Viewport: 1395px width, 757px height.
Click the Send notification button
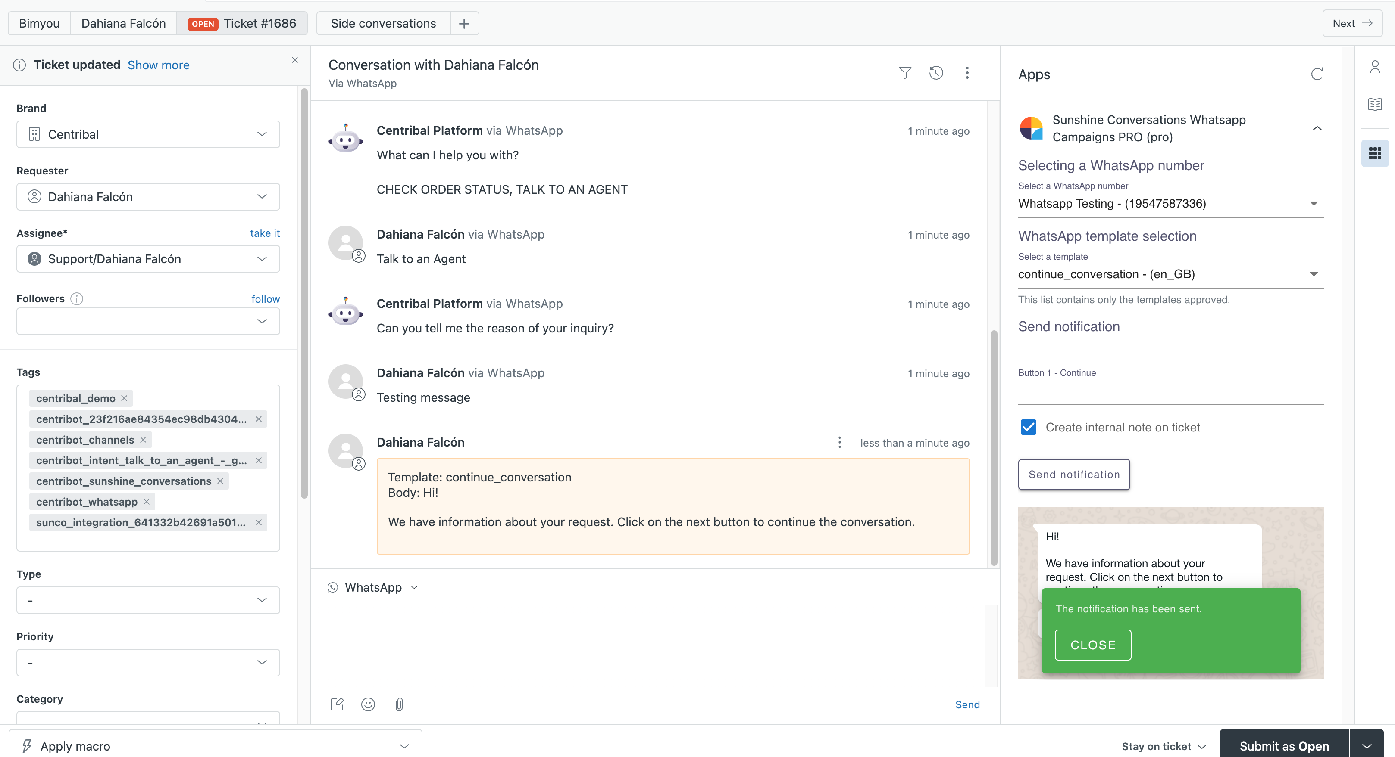(1074, 474)
